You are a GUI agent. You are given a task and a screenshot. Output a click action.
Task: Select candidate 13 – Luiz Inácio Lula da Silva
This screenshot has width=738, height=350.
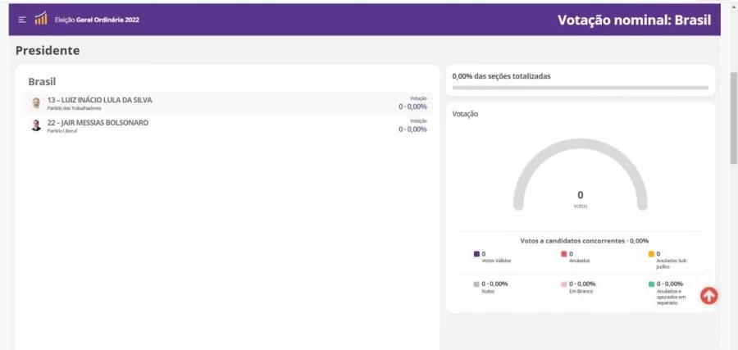(99, 100)
